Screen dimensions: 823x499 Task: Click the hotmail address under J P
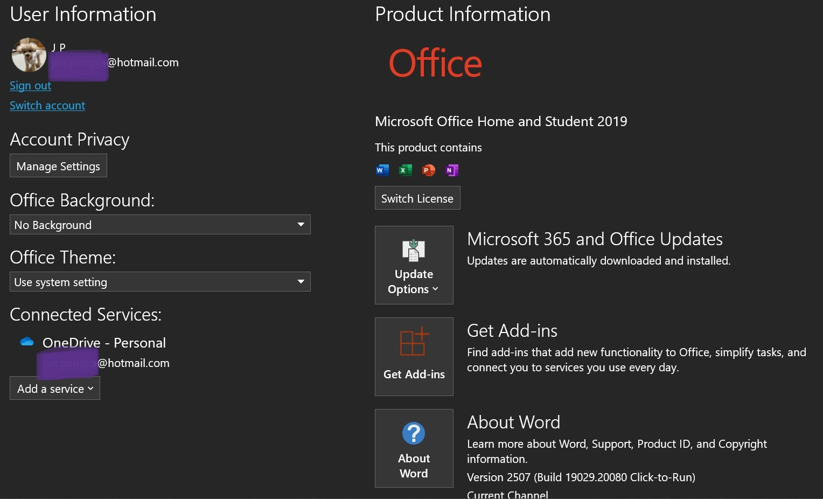pos(115,63)
